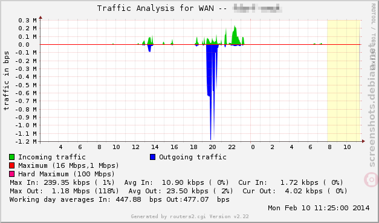Click the red Maximum legend swatch
The image size is (379, 223).
point(11,165)
